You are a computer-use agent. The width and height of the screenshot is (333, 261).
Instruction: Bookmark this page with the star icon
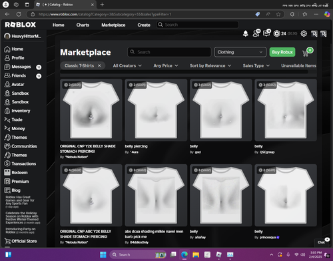pos(278,14)
